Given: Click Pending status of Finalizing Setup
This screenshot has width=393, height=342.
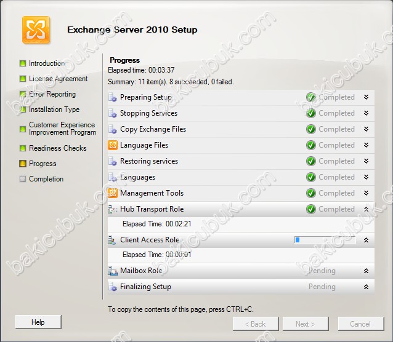Looking at the screenshot, I should [x=322, y=287].
